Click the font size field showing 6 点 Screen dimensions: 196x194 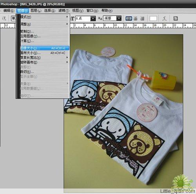point(83,18)
